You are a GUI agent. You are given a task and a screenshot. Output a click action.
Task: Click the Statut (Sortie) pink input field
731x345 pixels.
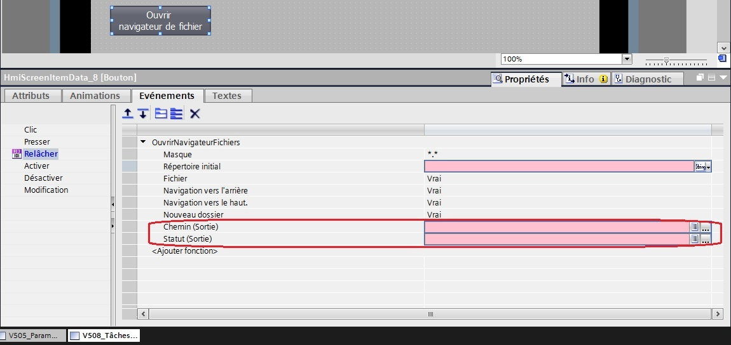pyautogui.click(x=557, y=239)
